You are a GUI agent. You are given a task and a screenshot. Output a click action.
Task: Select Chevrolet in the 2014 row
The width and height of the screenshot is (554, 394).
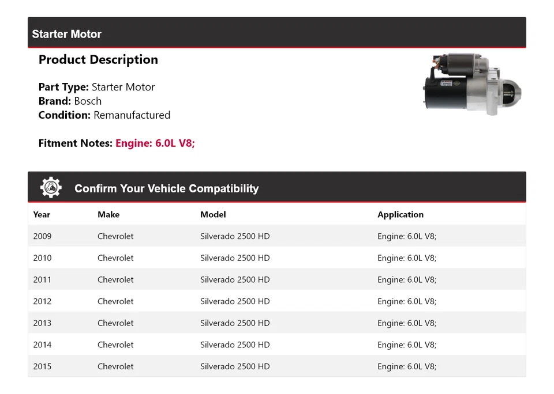coord(115,344)
